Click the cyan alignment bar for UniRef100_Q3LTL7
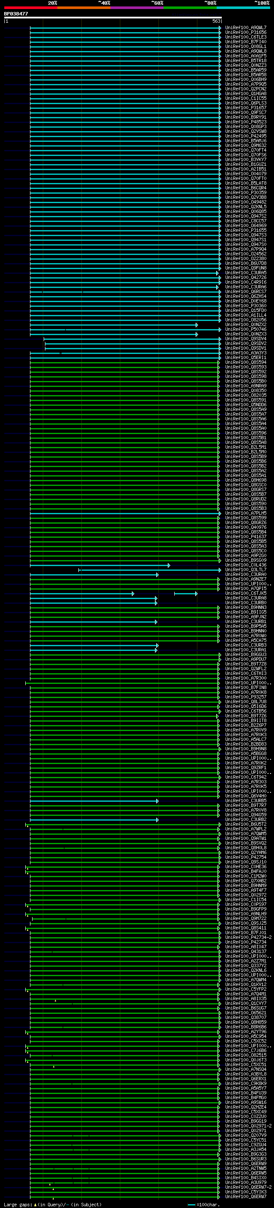 [x=150, y=570]
